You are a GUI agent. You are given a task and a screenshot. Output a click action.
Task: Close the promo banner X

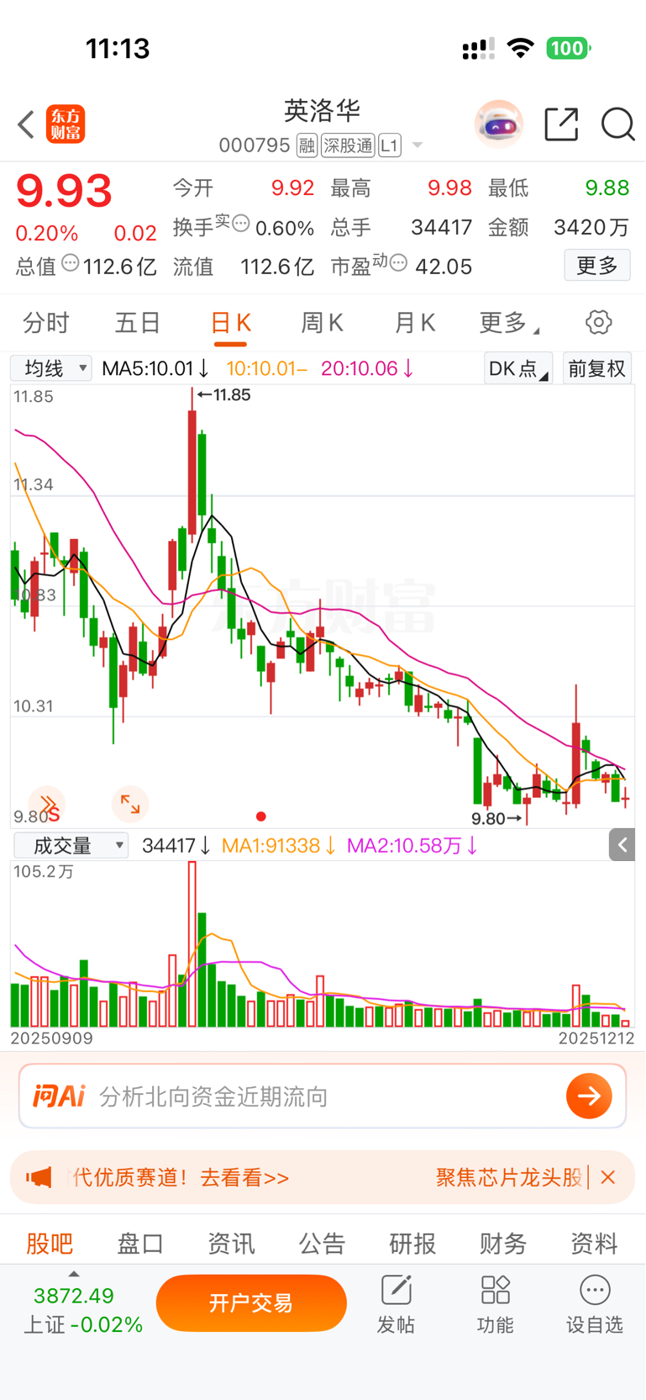(x=608, y=1177)
